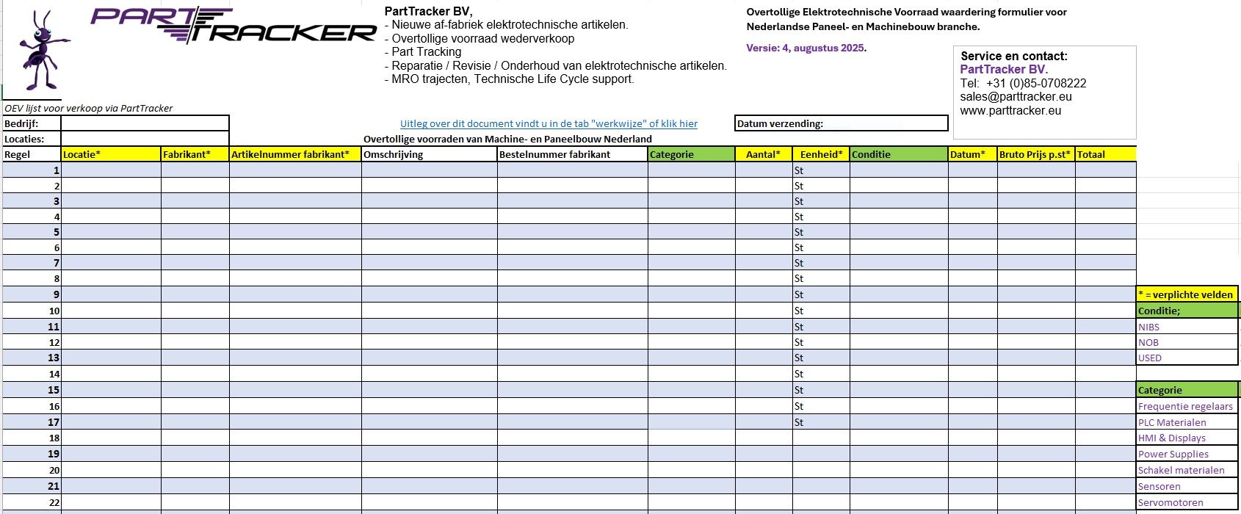
Task: Select the Totaal column header
Action: [x=1105, y=154]
